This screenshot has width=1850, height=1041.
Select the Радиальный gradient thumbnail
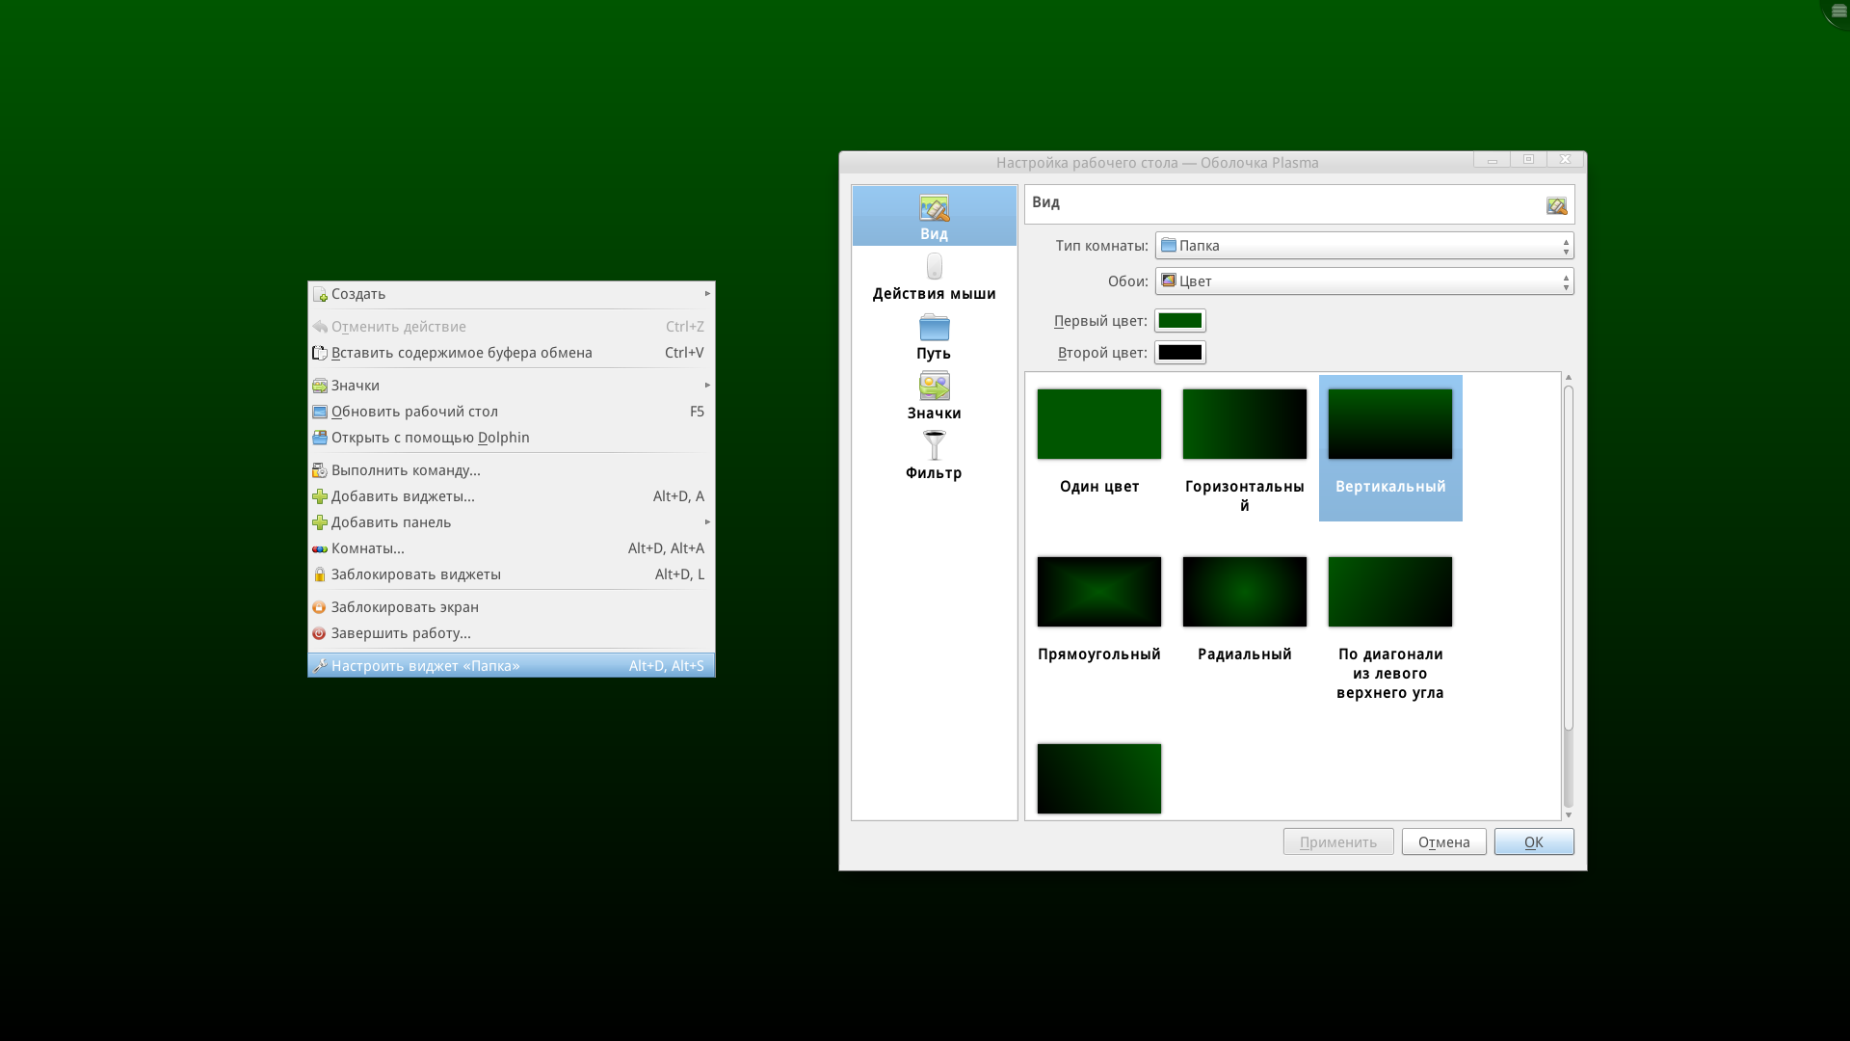(x=1244, y=592)
